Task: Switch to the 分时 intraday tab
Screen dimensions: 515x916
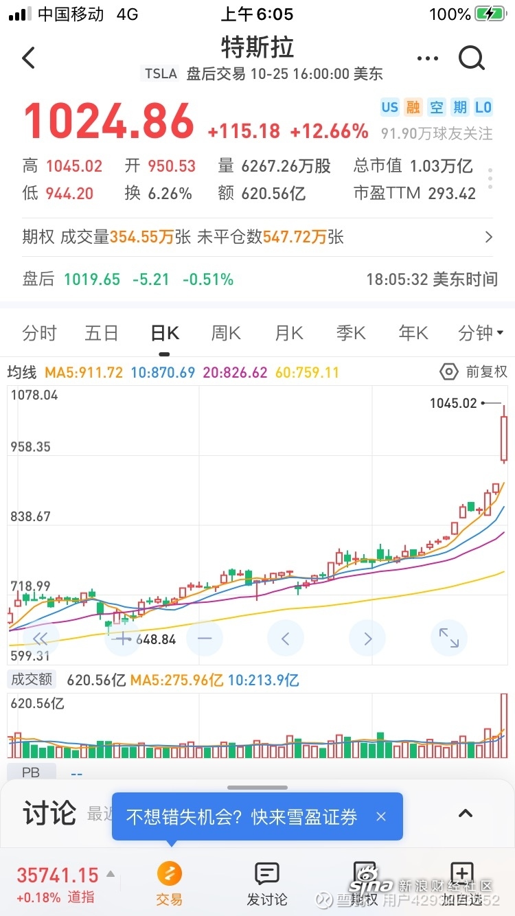Action: pos(39,334)
